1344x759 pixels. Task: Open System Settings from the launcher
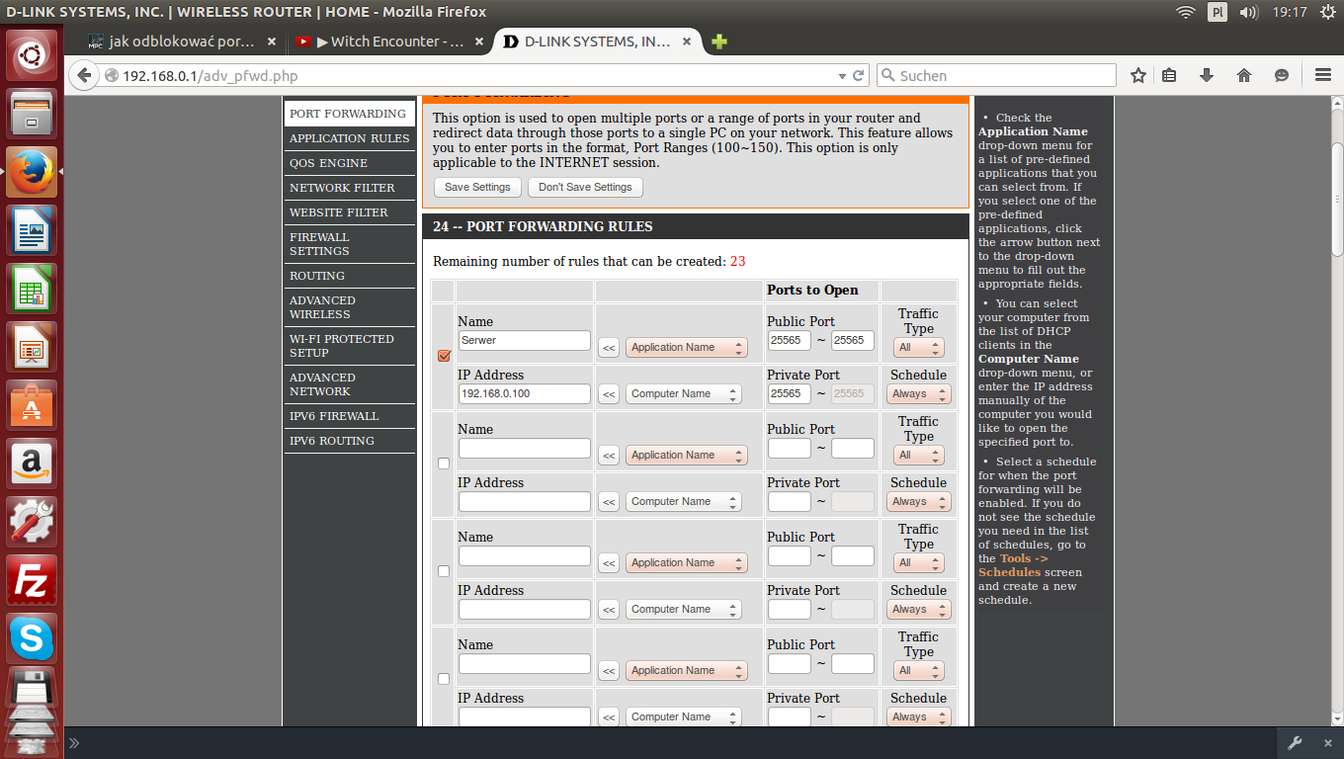click(x=32, y=522)
